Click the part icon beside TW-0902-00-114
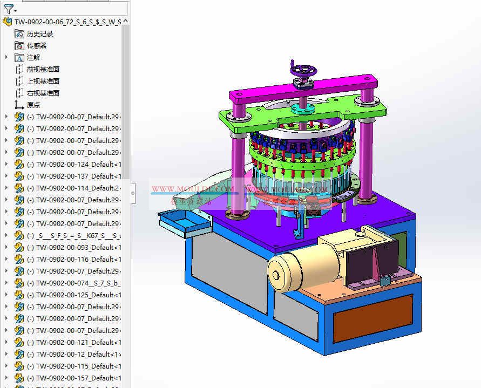This screenshot has width=481, height=388. pos(18,188)
